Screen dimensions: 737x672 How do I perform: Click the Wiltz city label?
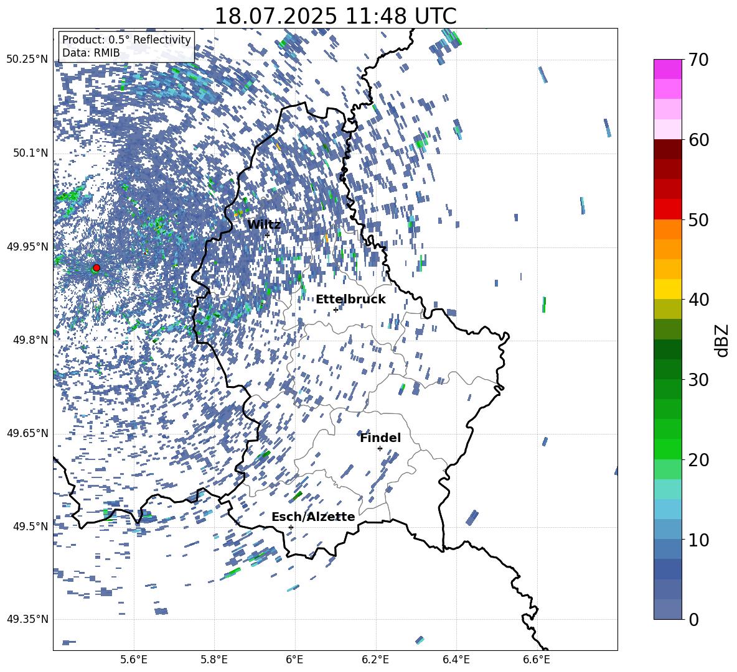264,225
